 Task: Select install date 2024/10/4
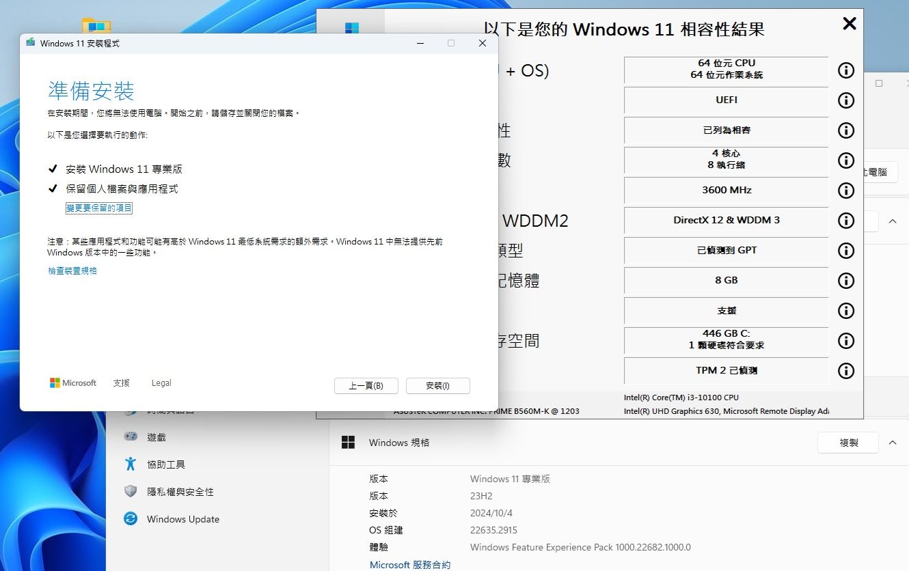click(x=491, y=513)
